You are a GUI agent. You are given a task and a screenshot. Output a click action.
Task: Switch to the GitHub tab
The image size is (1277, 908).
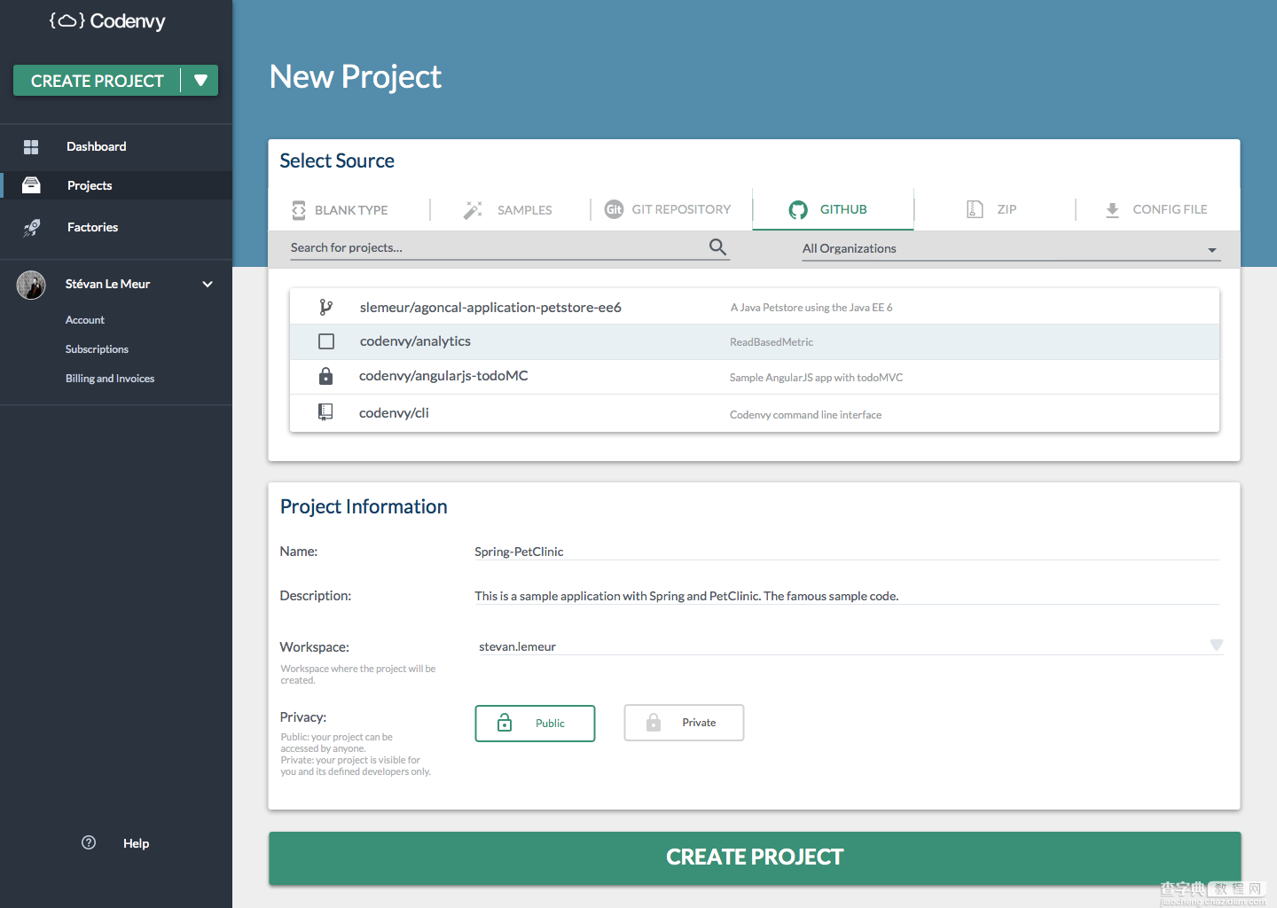[x=833, y=209]
